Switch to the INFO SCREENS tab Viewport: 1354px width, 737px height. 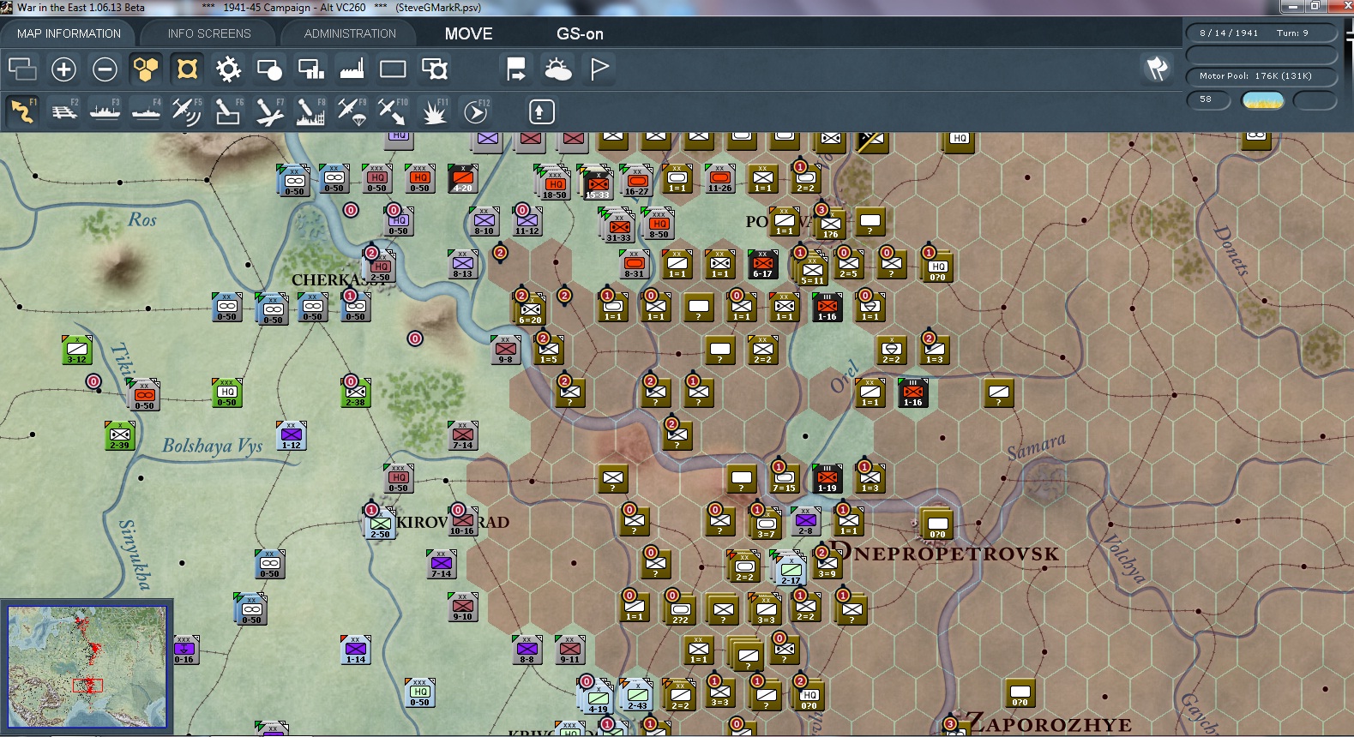click(x=209, y=33)
